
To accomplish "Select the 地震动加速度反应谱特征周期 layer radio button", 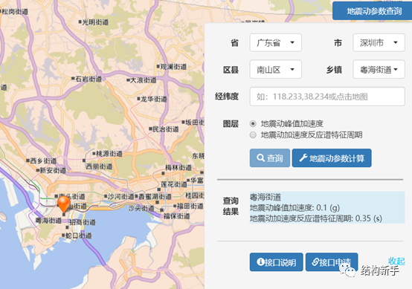I will tap(253, 135).
